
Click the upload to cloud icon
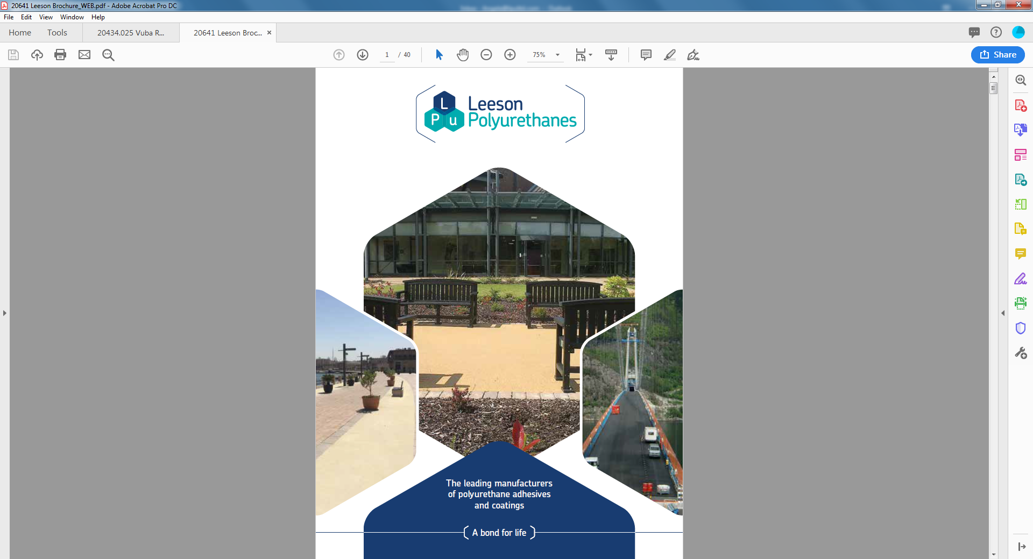37,55
